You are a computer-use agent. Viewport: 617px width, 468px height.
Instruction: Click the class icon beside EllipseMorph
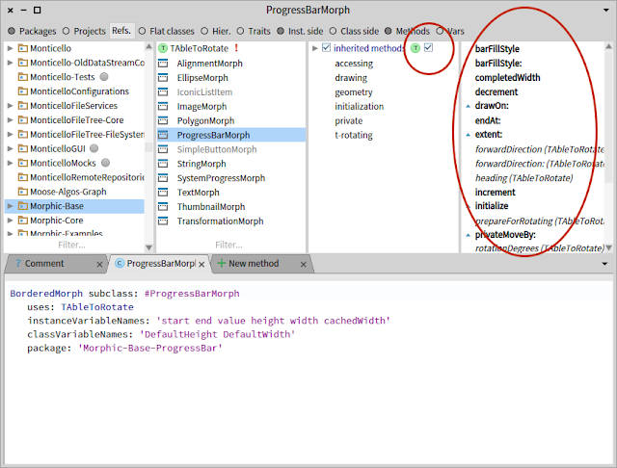(163, 78)
